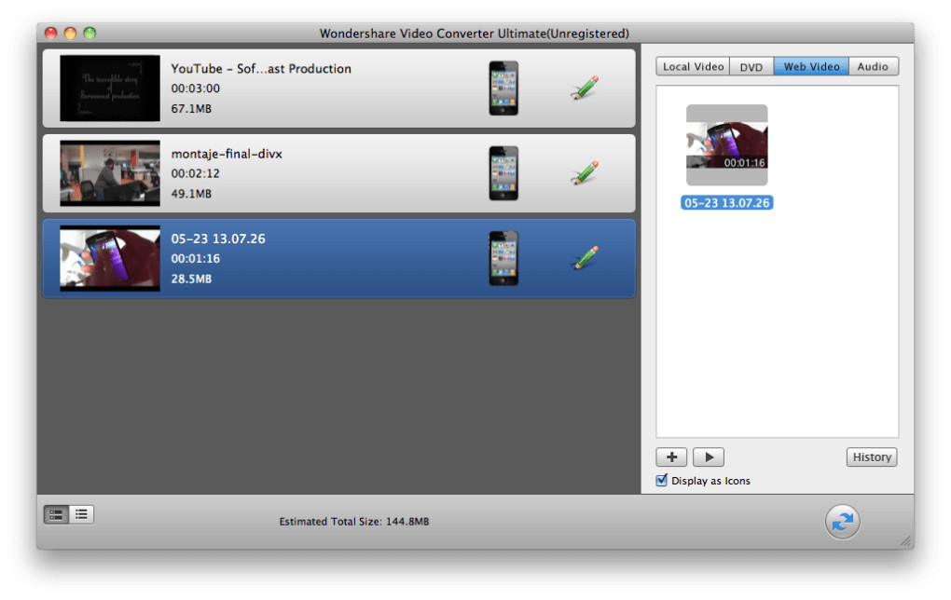Zoom the window with the green button
The width and height of the screenshot is (951, 600).
[x=90, y=34]
